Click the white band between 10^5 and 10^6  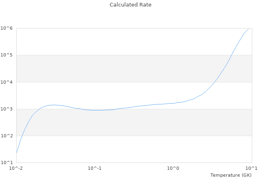pos(122,41)
